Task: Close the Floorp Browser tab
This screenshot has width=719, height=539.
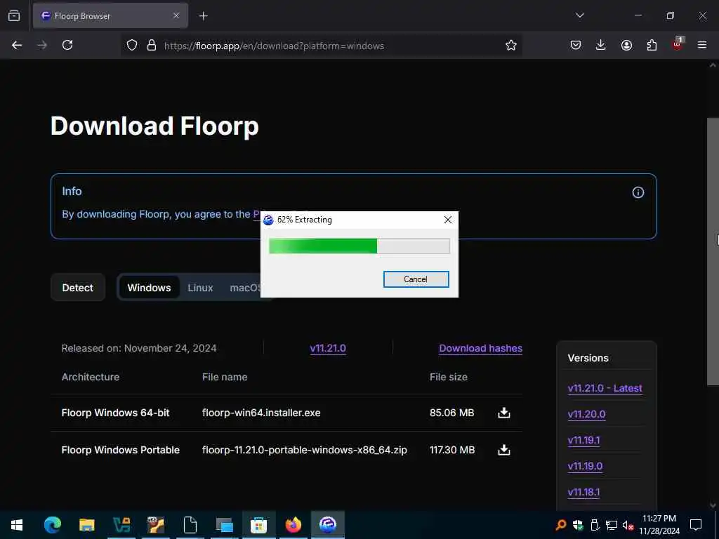Action: [x=176, y=15]
